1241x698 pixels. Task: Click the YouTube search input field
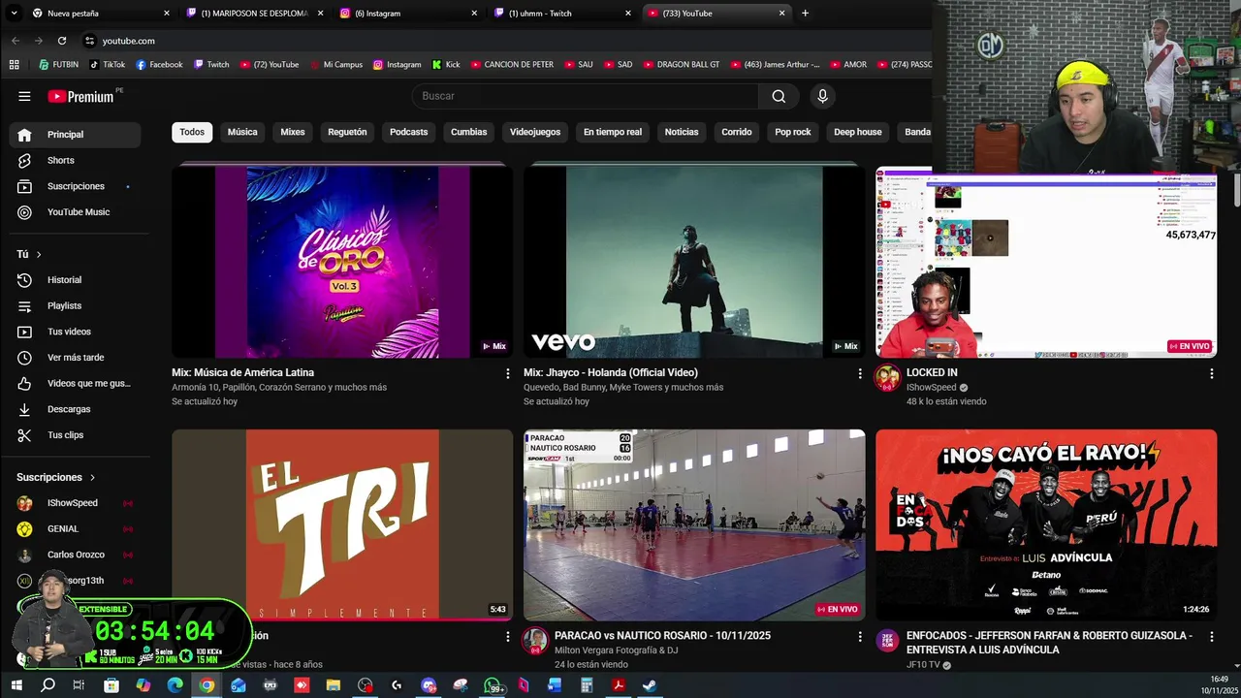point(587,96)
